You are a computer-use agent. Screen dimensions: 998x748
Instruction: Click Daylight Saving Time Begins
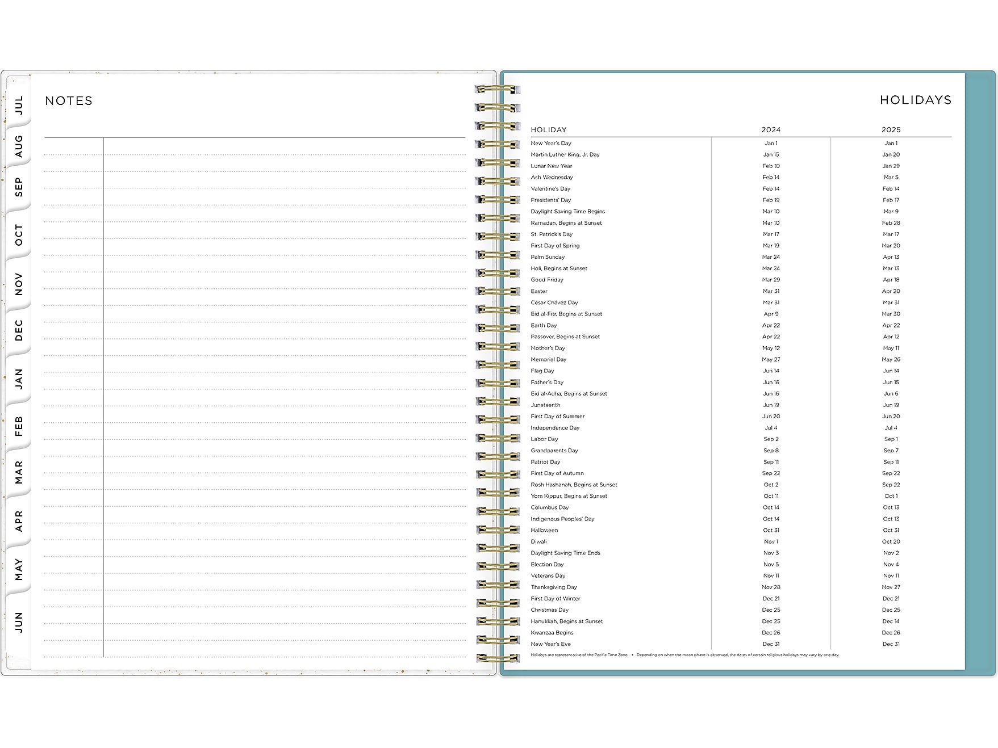coord(568,211)
